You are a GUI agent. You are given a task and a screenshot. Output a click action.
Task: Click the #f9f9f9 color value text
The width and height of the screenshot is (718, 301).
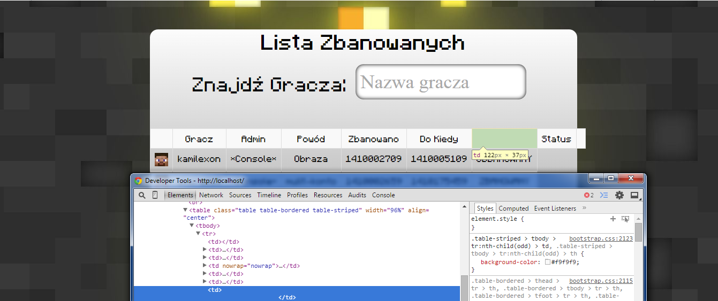[564, 262]
